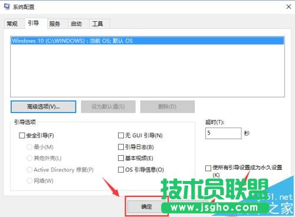
Task: Select the 其他外壳(L) radio option
Action: pos(29,158)
